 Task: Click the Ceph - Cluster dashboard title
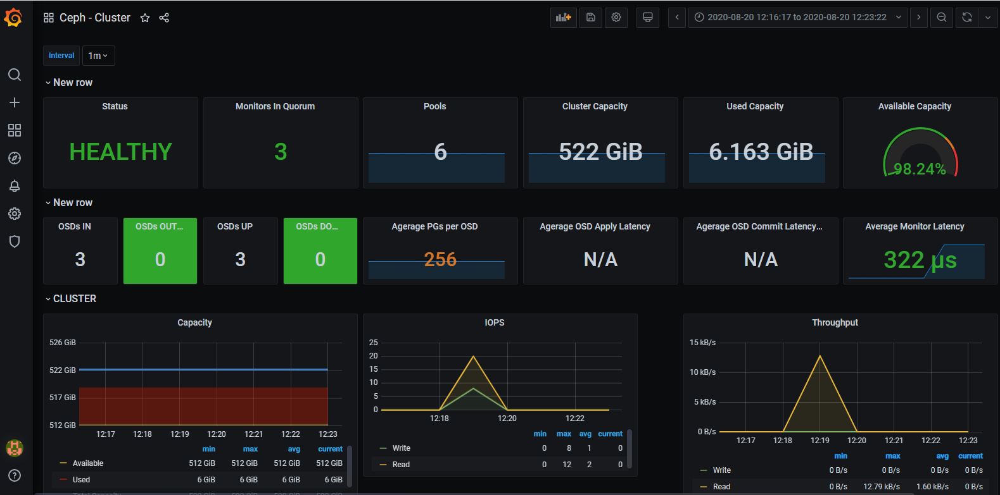point(95,18)
